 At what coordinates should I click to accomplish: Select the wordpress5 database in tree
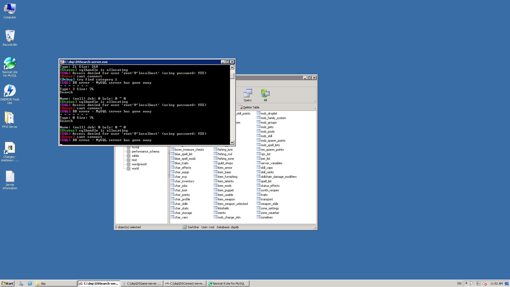tap(139, 164)
